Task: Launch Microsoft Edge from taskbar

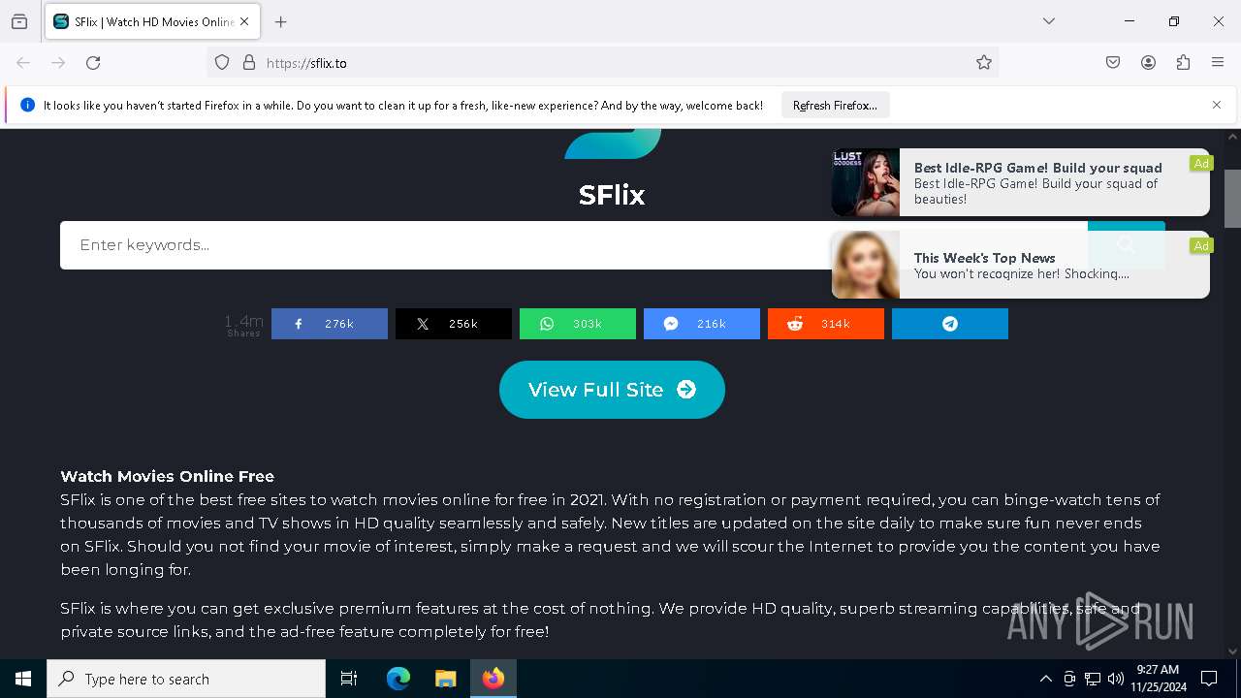Action: pyautogui.click(x=398, y=679)
